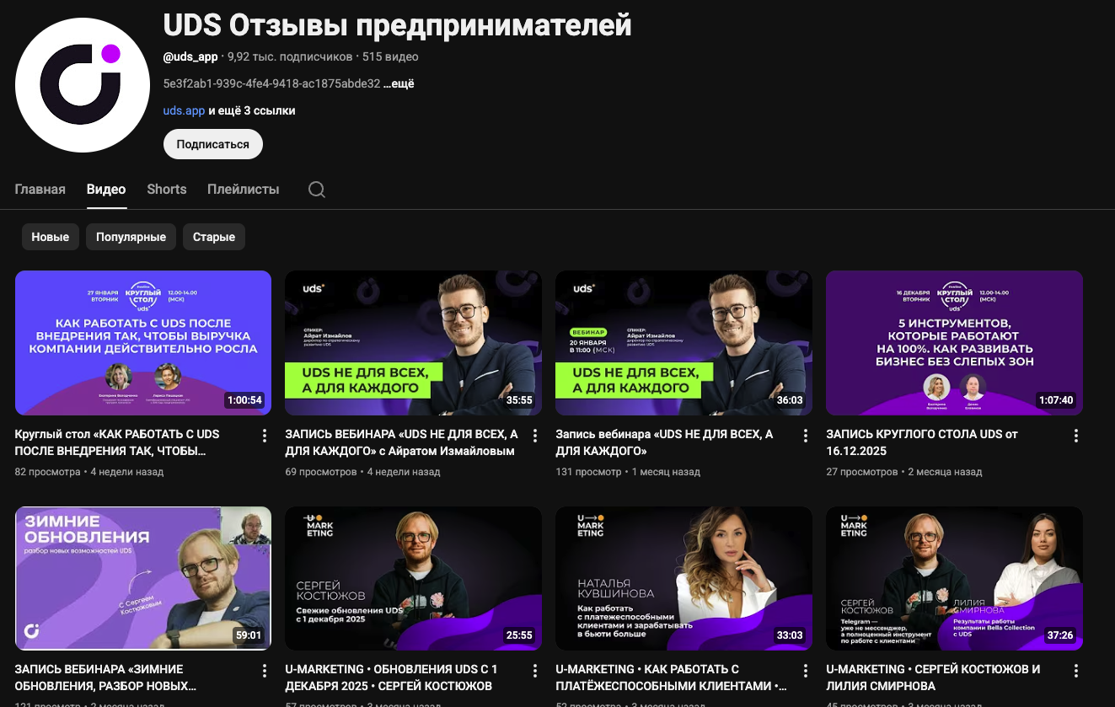Select the Популярные sorting chip

pyautogui.click(x=131, y=237)
